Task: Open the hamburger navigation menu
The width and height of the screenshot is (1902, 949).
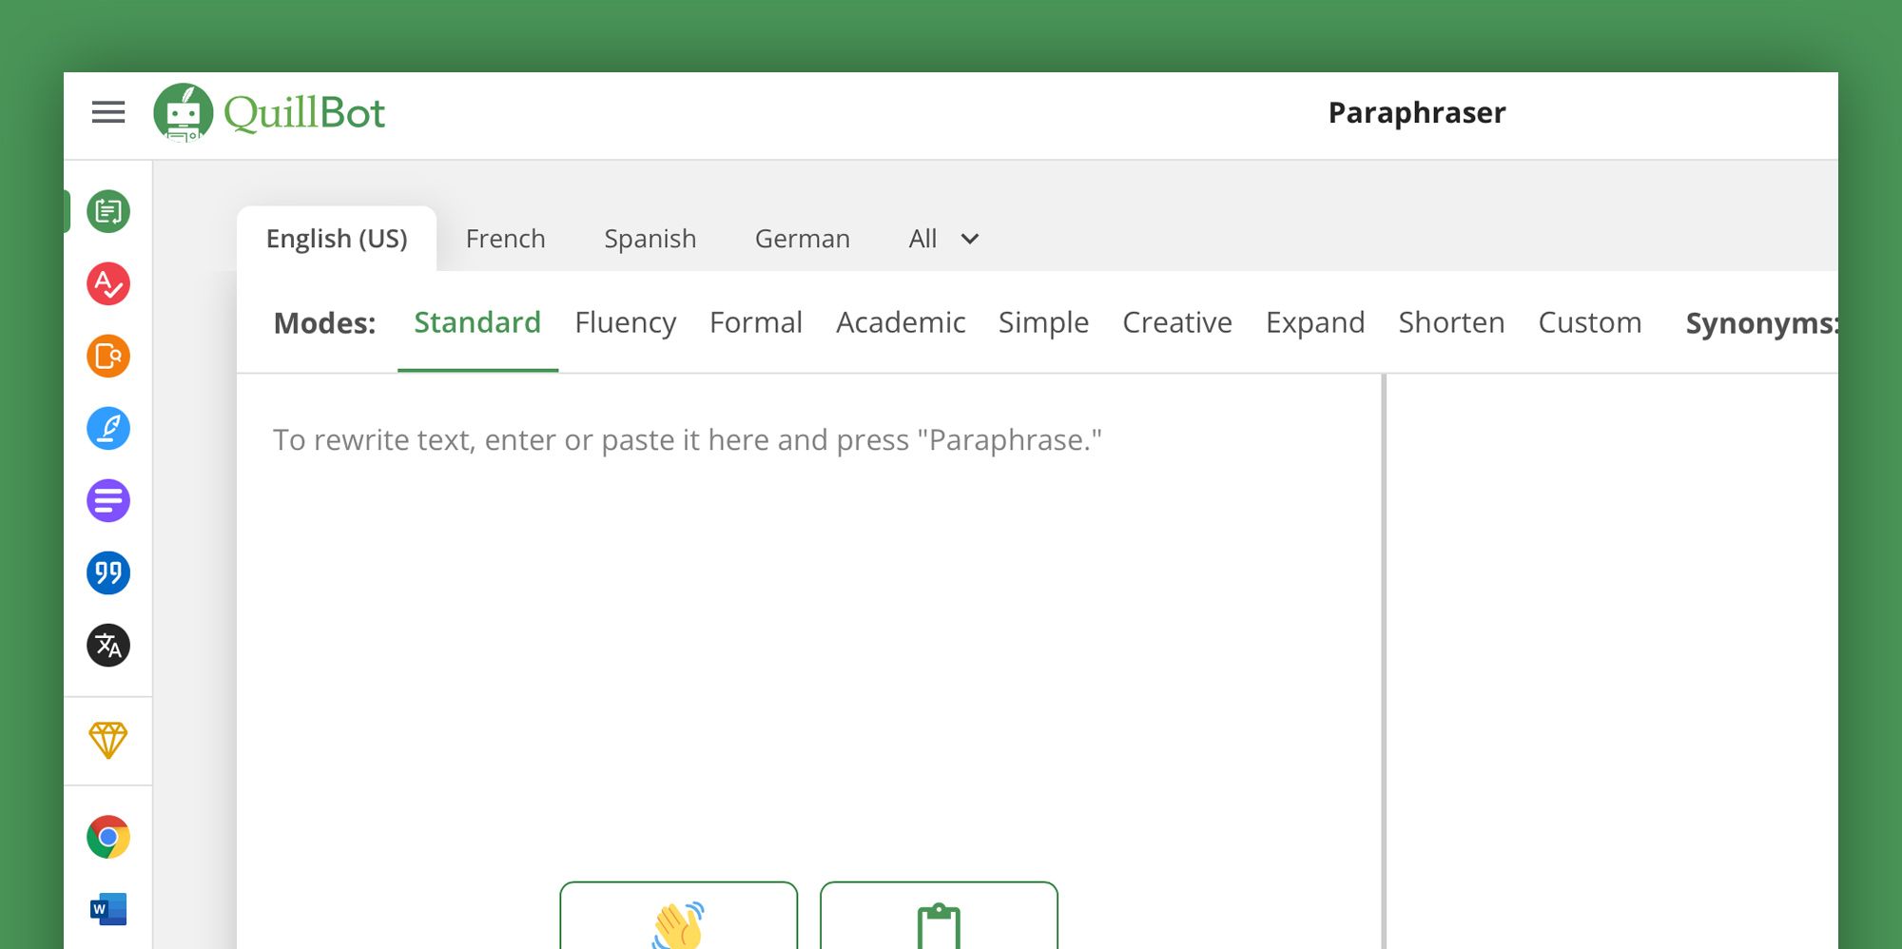Action: 108,112
